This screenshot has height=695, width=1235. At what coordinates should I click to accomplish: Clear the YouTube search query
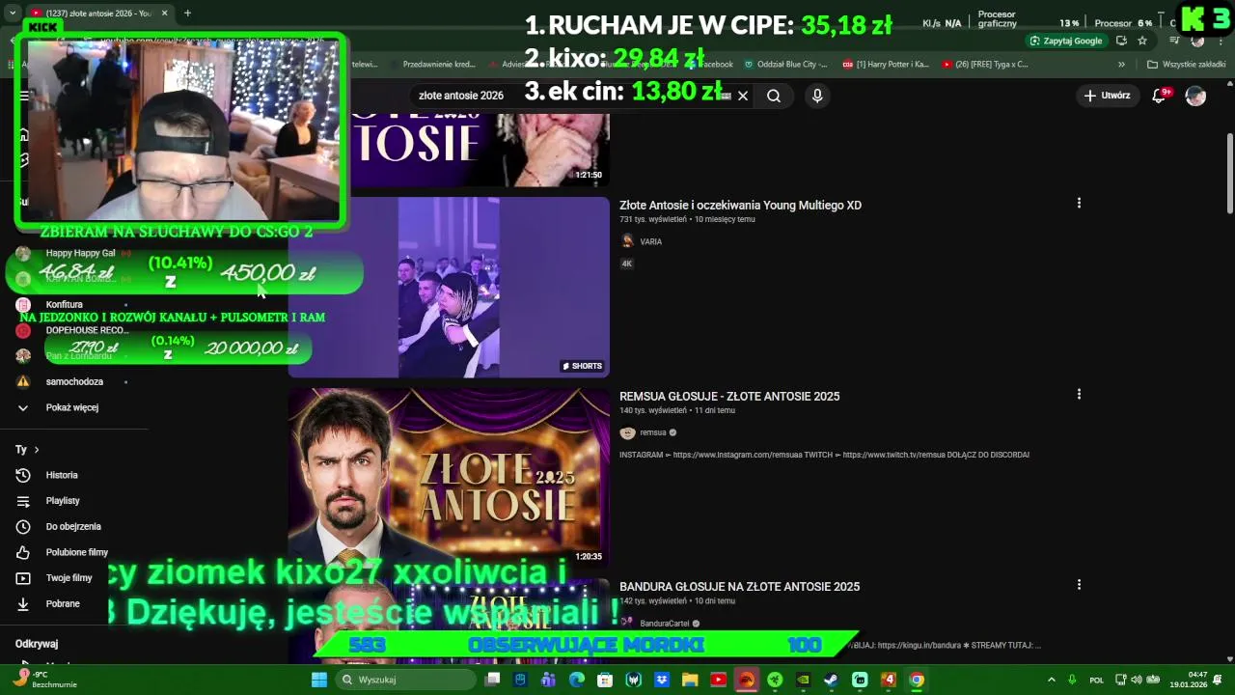[743, 96]
